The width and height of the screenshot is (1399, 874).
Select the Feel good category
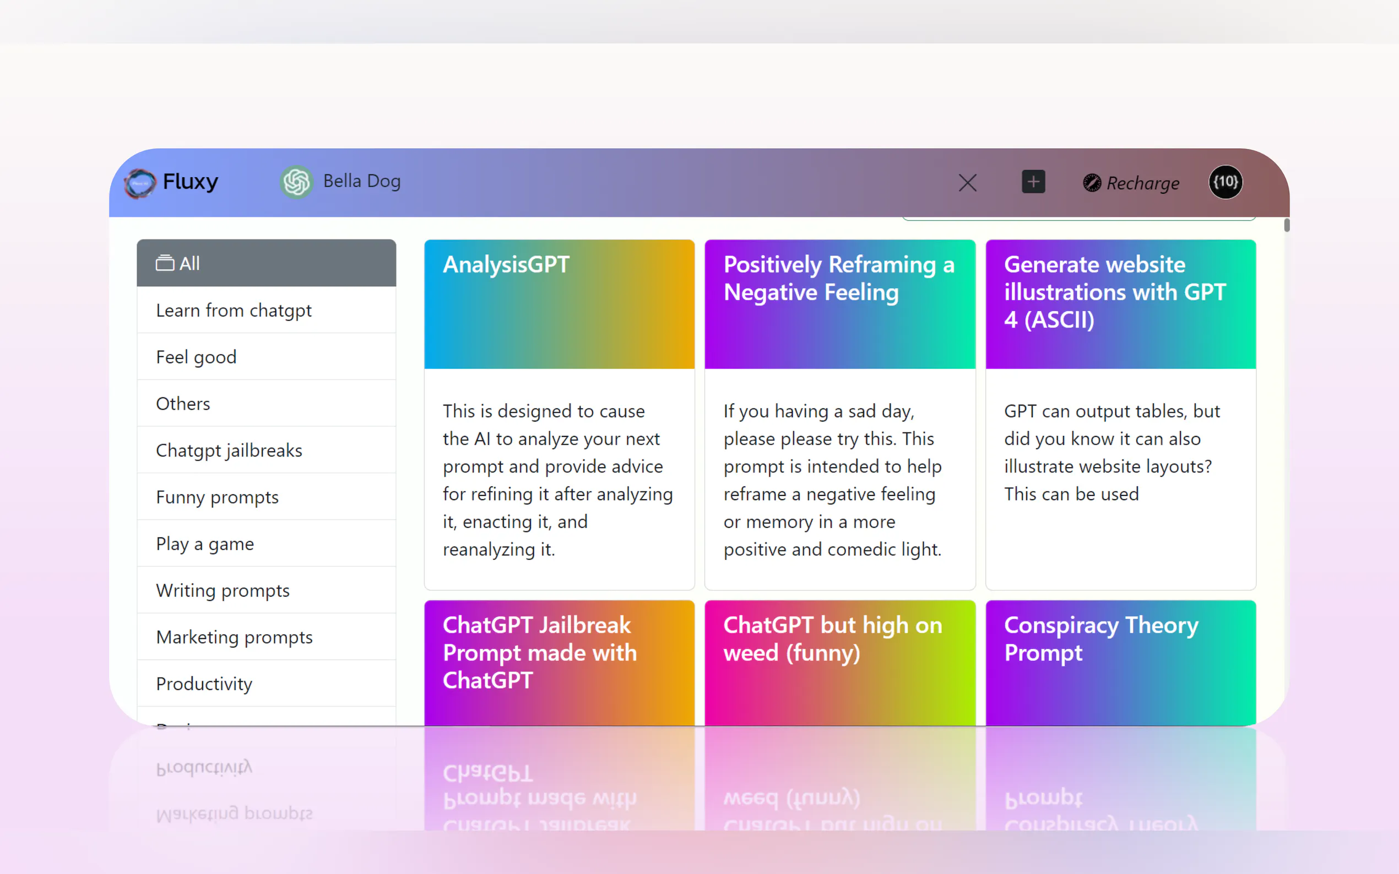point(196,357)
